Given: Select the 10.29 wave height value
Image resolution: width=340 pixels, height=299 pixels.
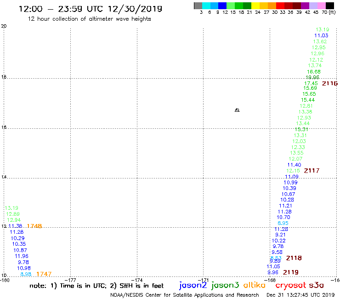Looking at the screenshot, I should click(x=17, y=238).
